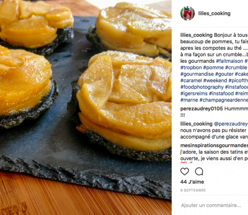Click the #weekend hashtag
Screen dimensions: 248x215
point(215,81)
